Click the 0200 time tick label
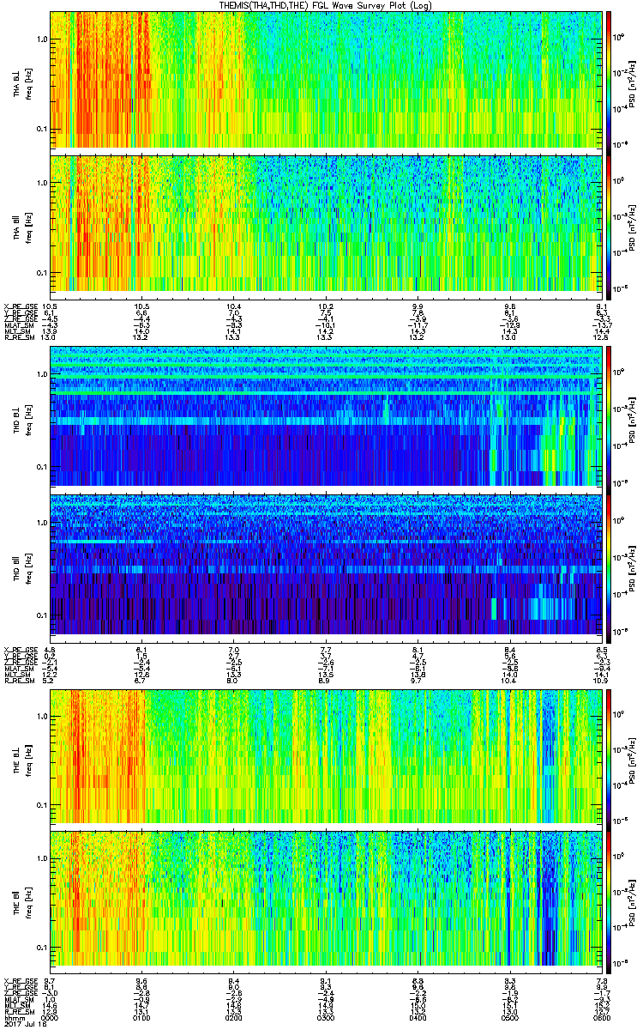 coord(233,1018)
